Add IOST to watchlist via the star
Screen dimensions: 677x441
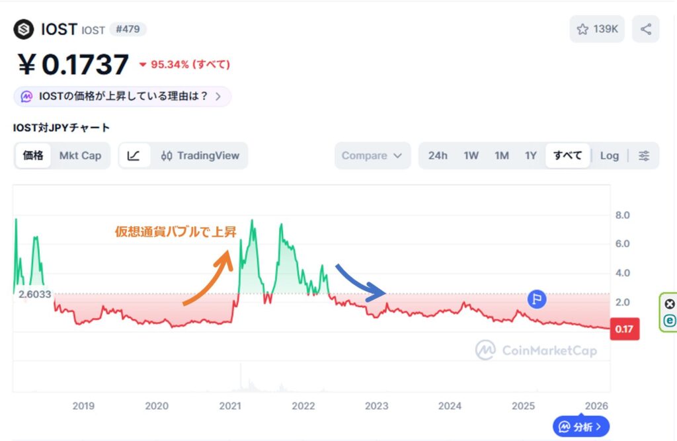click(582, 28)
